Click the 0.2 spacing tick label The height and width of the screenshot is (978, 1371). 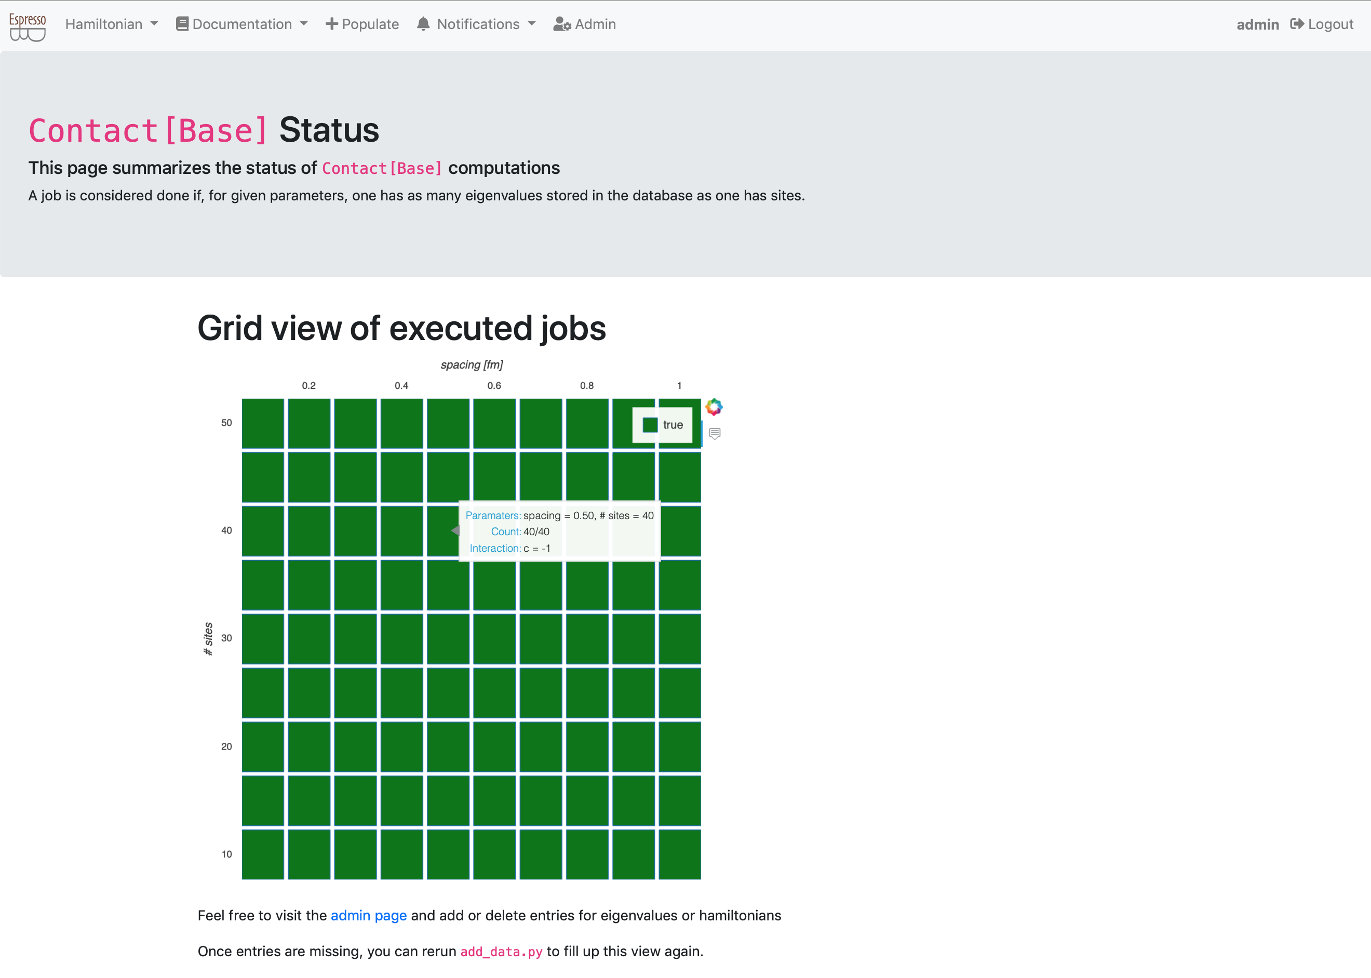(309, 385)
